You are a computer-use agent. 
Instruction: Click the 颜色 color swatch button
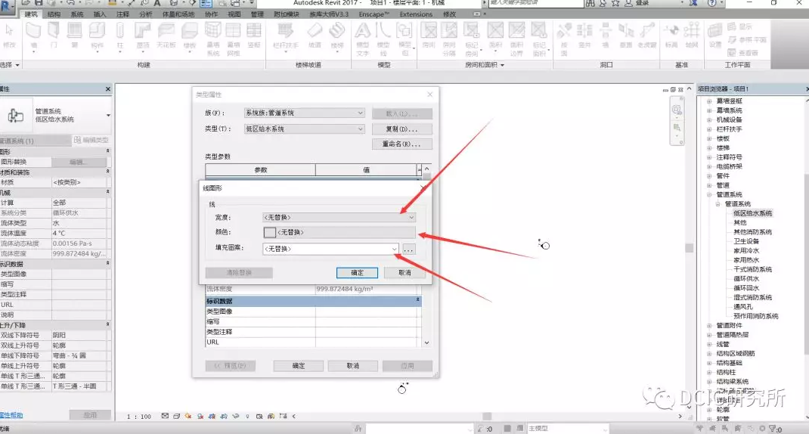pyautogui.click(x=339, y=232)
